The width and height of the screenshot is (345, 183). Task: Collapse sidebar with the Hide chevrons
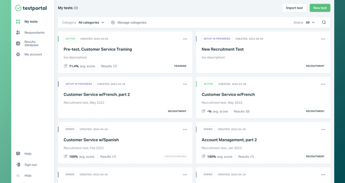[x=18, y=176]
